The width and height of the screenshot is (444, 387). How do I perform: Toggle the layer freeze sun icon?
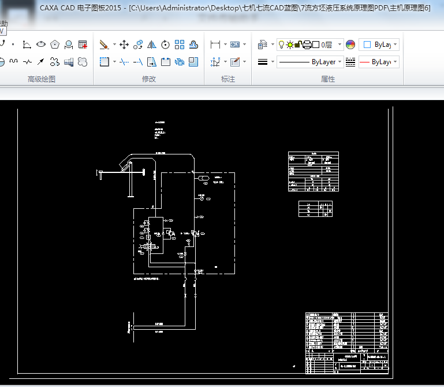pyautogui.click(x=290, y=45)
